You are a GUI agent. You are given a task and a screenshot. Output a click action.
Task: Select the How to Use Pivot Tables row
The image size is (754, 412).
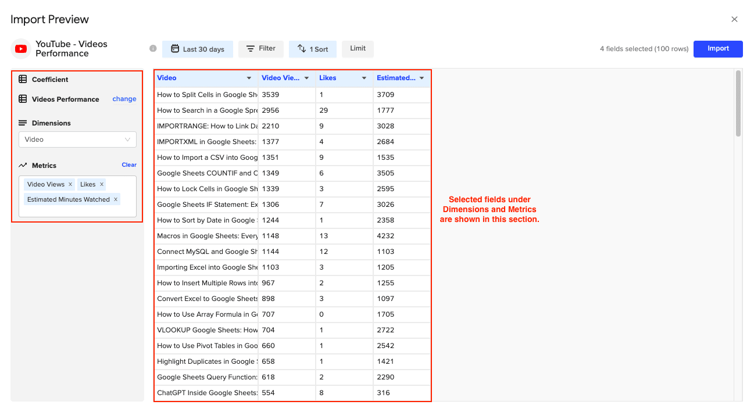pos(292,346)
